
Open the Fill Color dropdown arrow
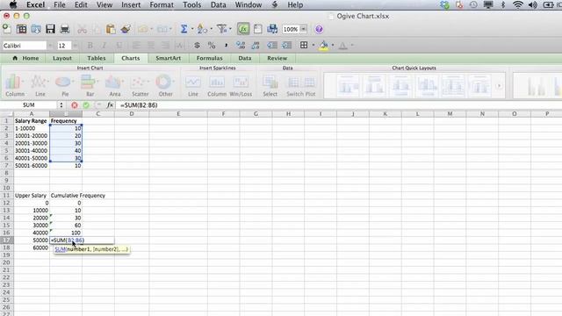333,45
